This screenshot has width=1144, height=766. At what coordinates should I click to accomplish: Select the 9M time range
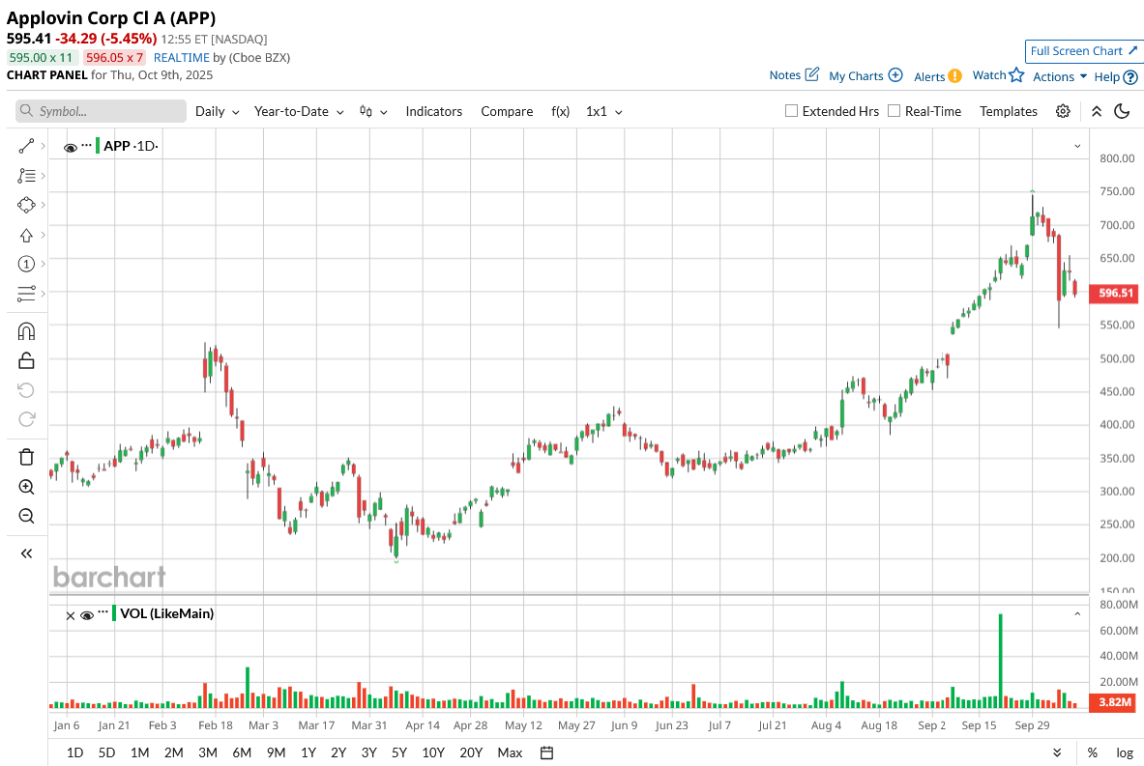[276, 752]
